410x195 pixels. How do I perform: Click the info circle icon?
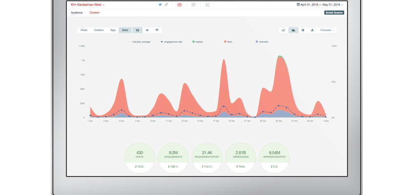click(303, 30)
